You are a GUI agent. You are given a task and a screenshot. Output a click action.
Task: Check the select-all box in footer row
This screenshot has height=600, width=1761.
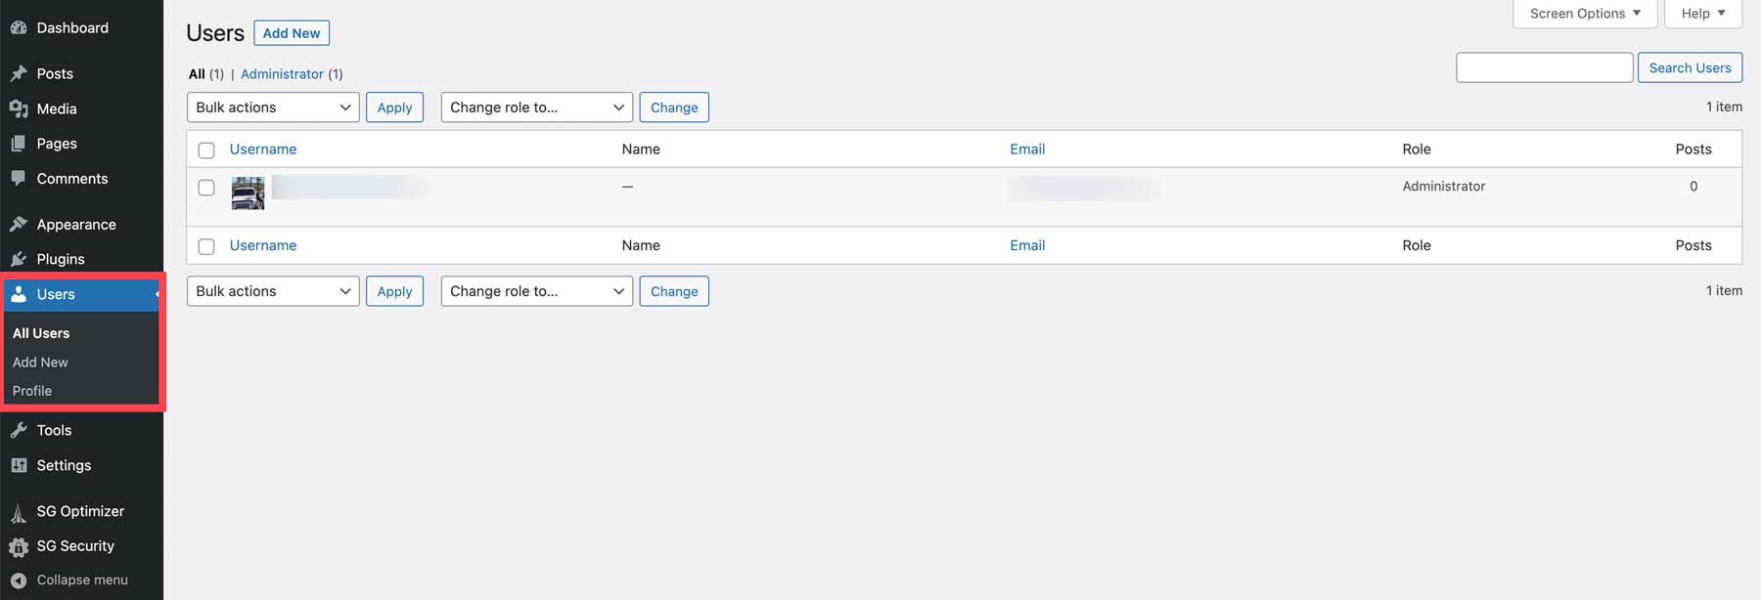point(206,246)
